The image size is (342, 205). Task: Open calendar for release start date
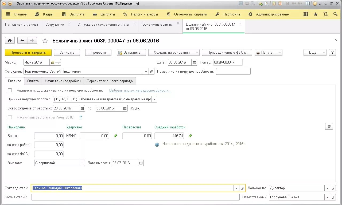point(82,108)
